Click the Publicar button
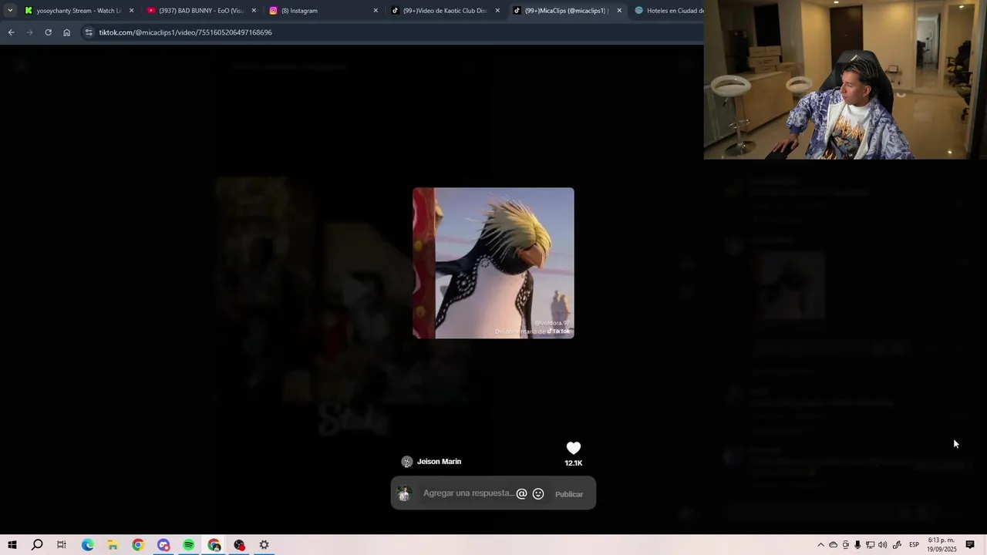The image size is (987, 555). click(569, 494)
